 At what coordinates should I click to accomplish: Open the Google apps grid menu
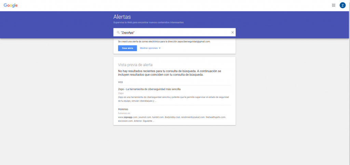[x=334, y=5]
